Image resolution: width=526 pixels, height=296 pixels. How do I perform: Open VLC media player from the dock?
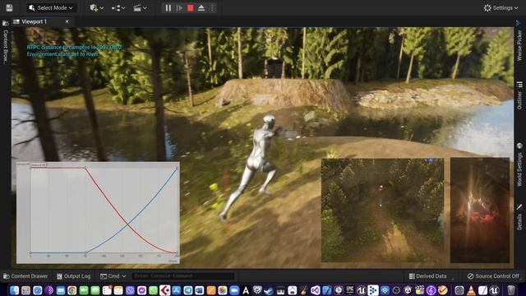pos(471,290)
